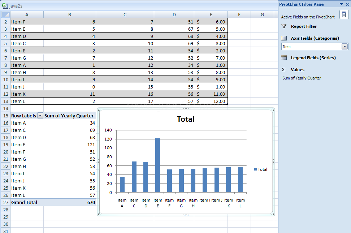Select cell Item F in row 2
Screen dimensions: 351x233
tap(27, 22)
